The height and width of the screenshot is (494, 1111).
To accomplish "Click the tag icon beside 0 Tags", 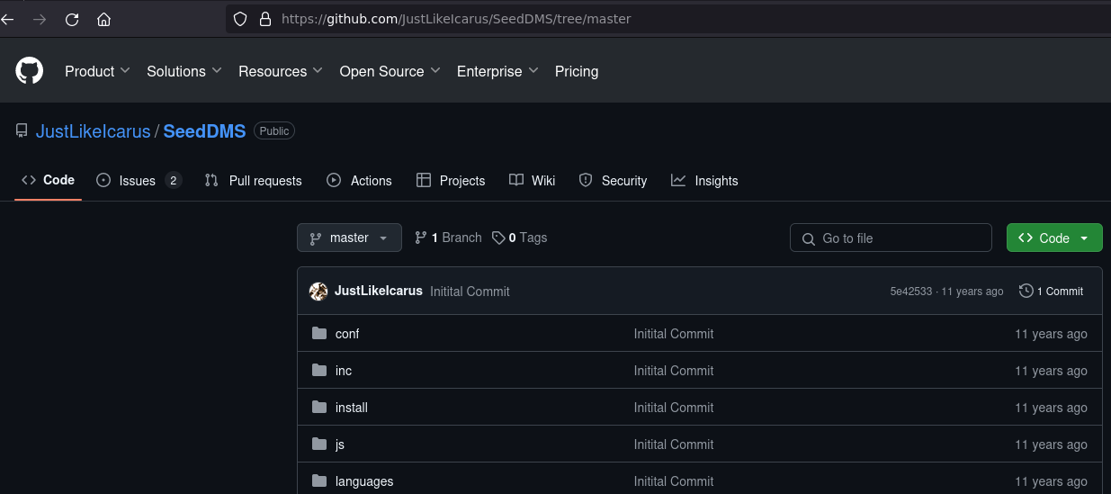I will (498, 238).
